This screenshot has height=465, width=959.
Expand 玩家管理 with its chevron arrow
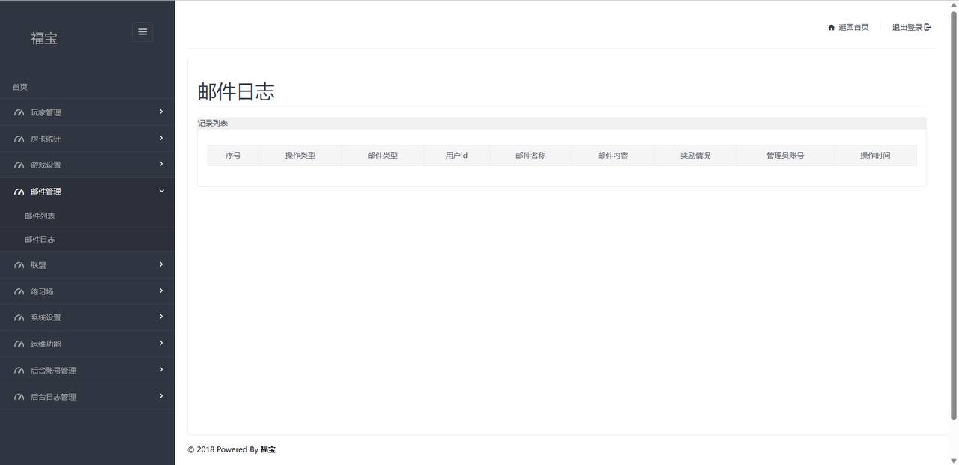[161, 112]
